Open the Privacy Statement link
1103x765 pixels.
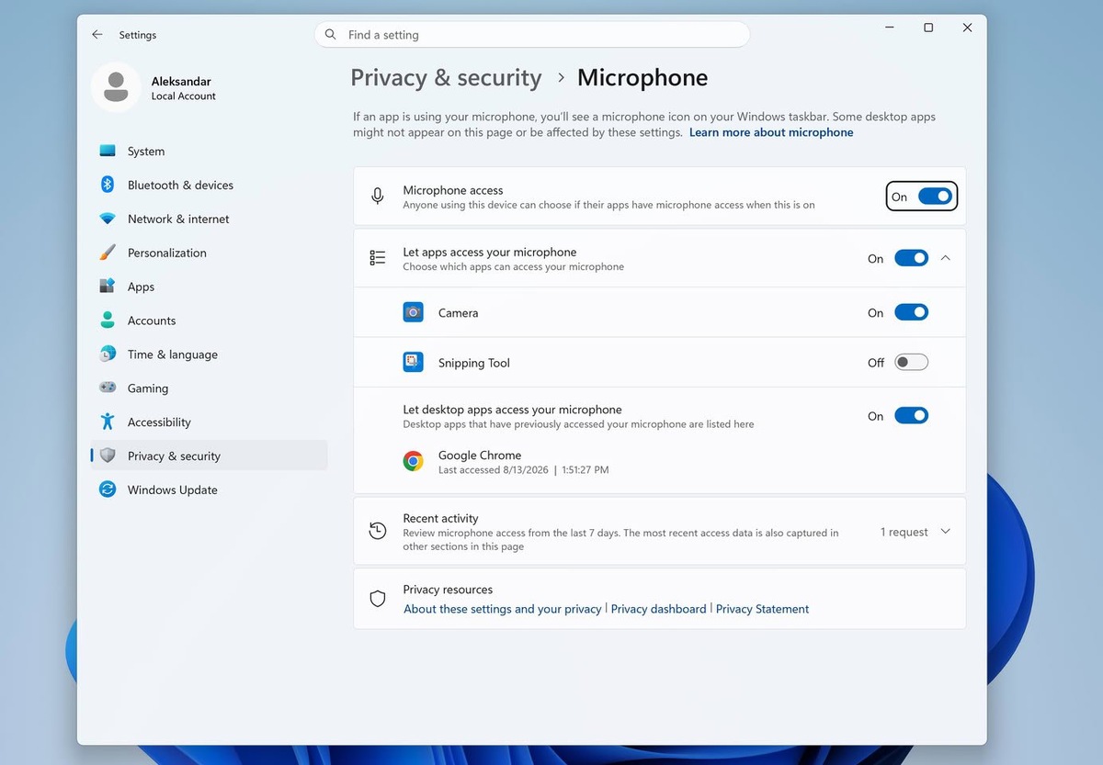point(763,609)
